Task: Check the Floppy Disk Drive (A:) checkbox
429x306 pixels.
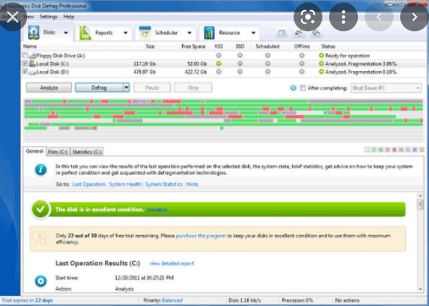Action: click(x=25, y=55)
